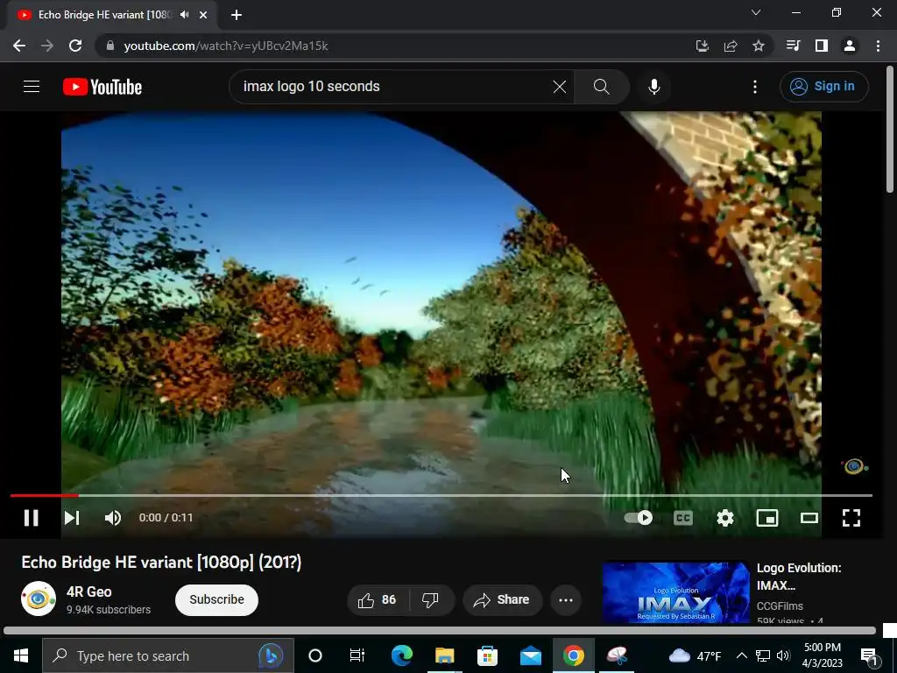
Task: Share the video
Action: pos(502,599)
